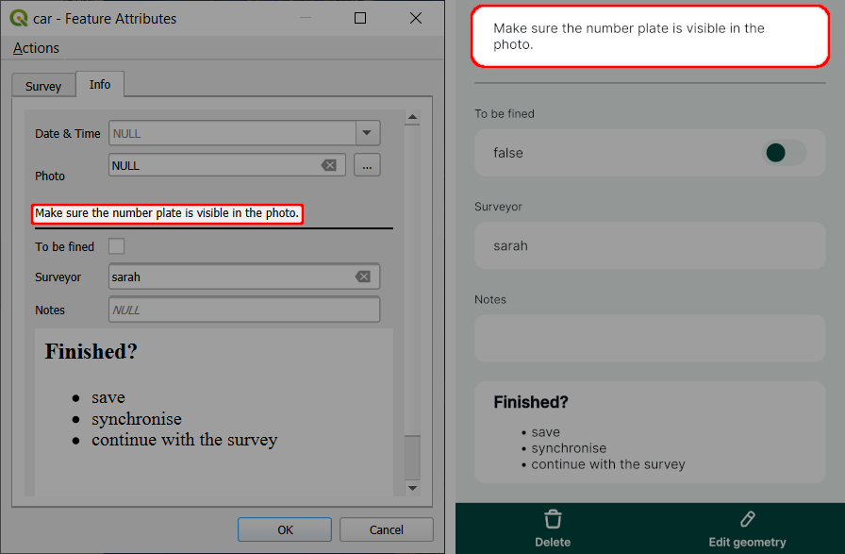Tap the Edit geometry pencil icon
The width and height of the screenshot is (845, 554).
tap(746, 519)
